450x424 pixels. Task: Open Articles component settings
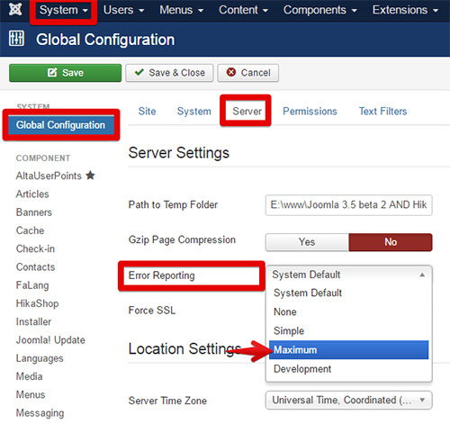pos(32,194)
